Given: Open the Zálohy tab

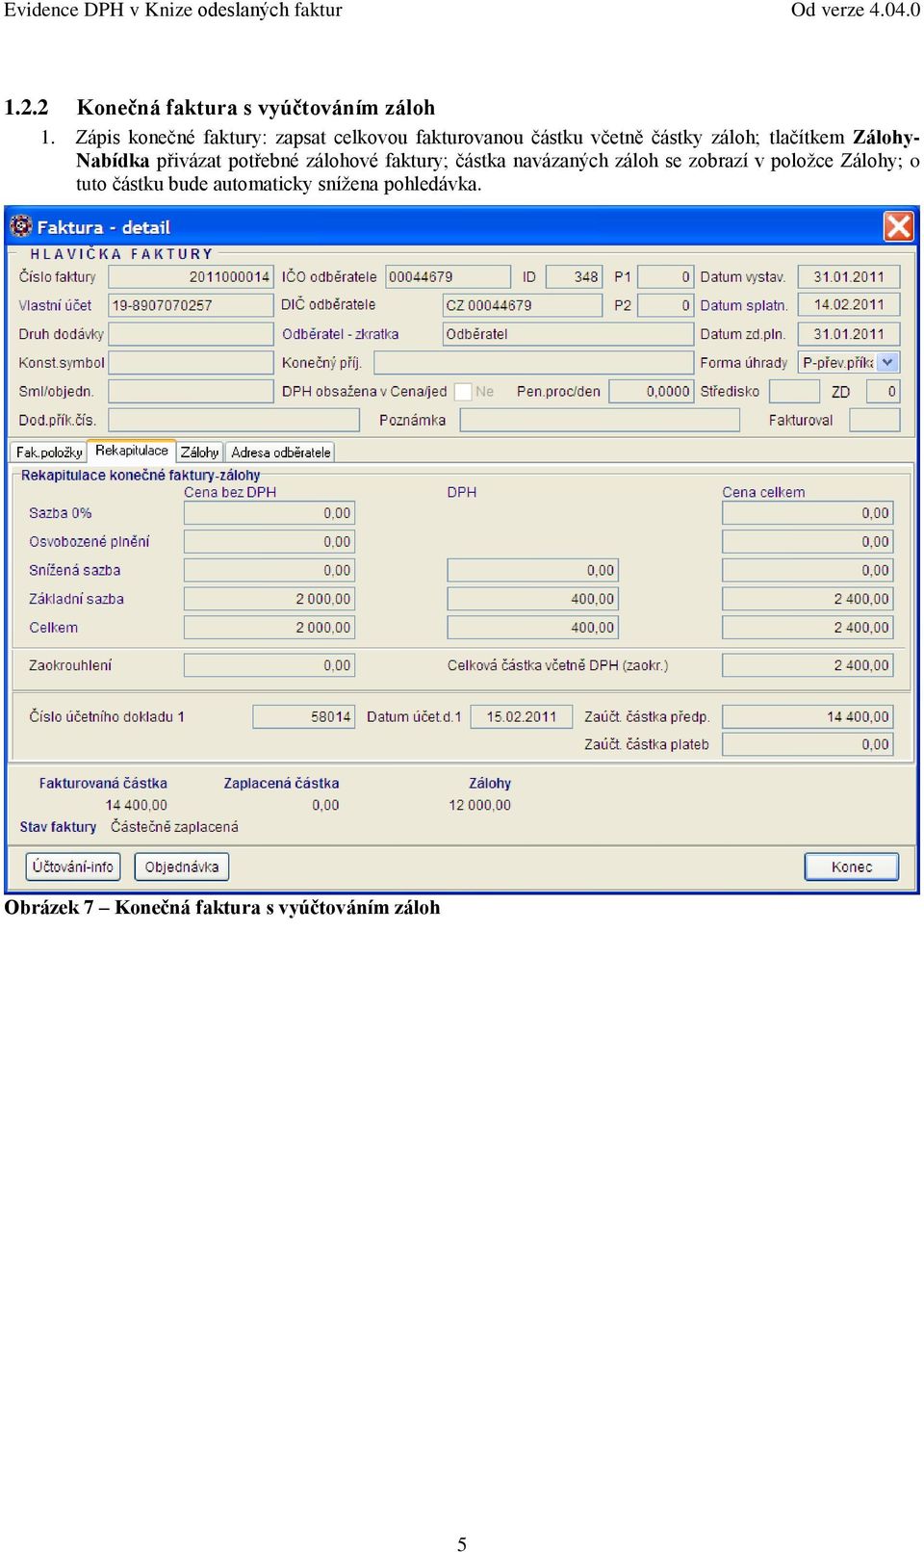Looking at the screenshot, I should (x=199, y=452).
